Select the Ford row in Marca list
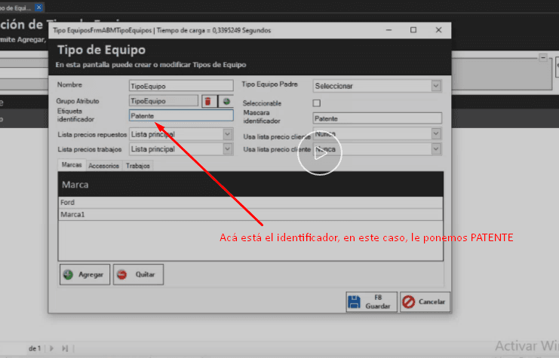This screenshot has height=358, width=559. pyautogui.click(x=249, y=202)
